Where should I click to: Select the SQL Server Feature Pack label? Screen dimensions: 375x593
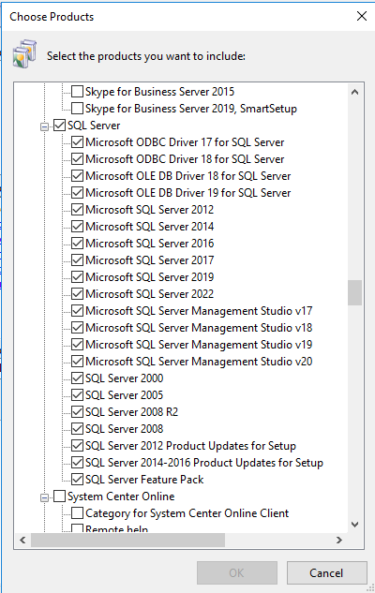point(144,480)
